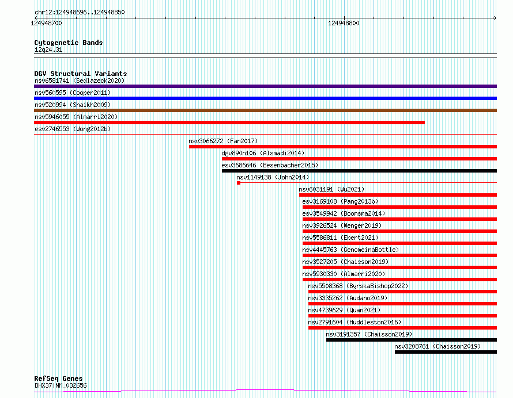Click esv3686646 (Besenbacher2015) label

point(270,165)
